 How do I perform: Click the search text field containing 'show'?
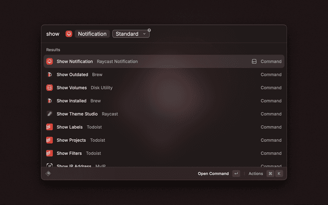53,34
